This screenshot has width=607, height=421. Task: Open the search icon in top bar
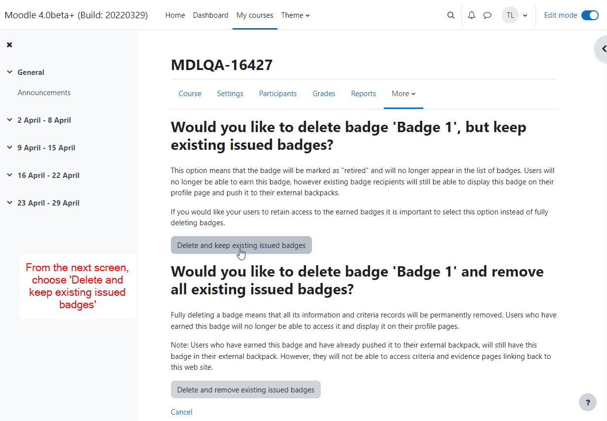pos(451,15)
